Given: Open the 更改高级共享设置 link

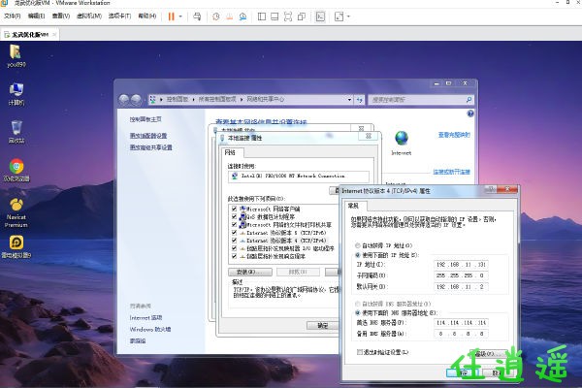Looking at the screenshot, I should pyautogui.click(x=150, y=147).
